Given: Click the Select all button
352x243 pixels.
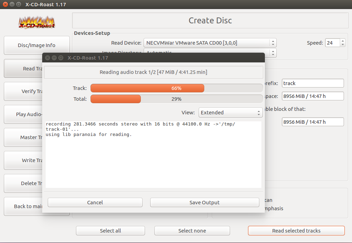Looking at the screenshot, I should pyautogui.click(x=110, y=231).
